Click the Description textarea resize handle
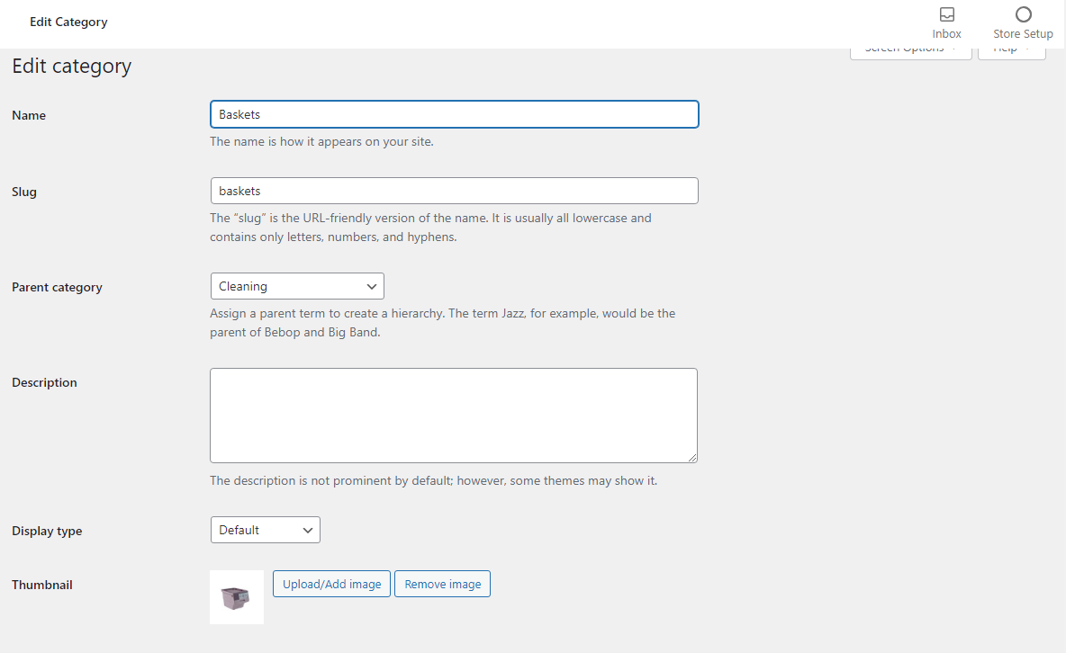Viewport: 1066px width, 653px height. point(692,457)
